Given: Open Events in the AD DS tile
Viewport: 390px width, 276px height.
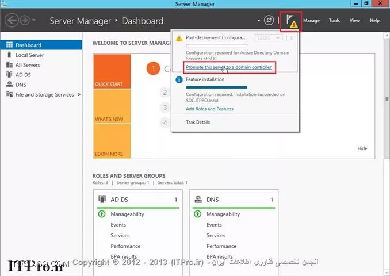Looking at the screenshot, I should pyautogui.click(x=118, y=225).
